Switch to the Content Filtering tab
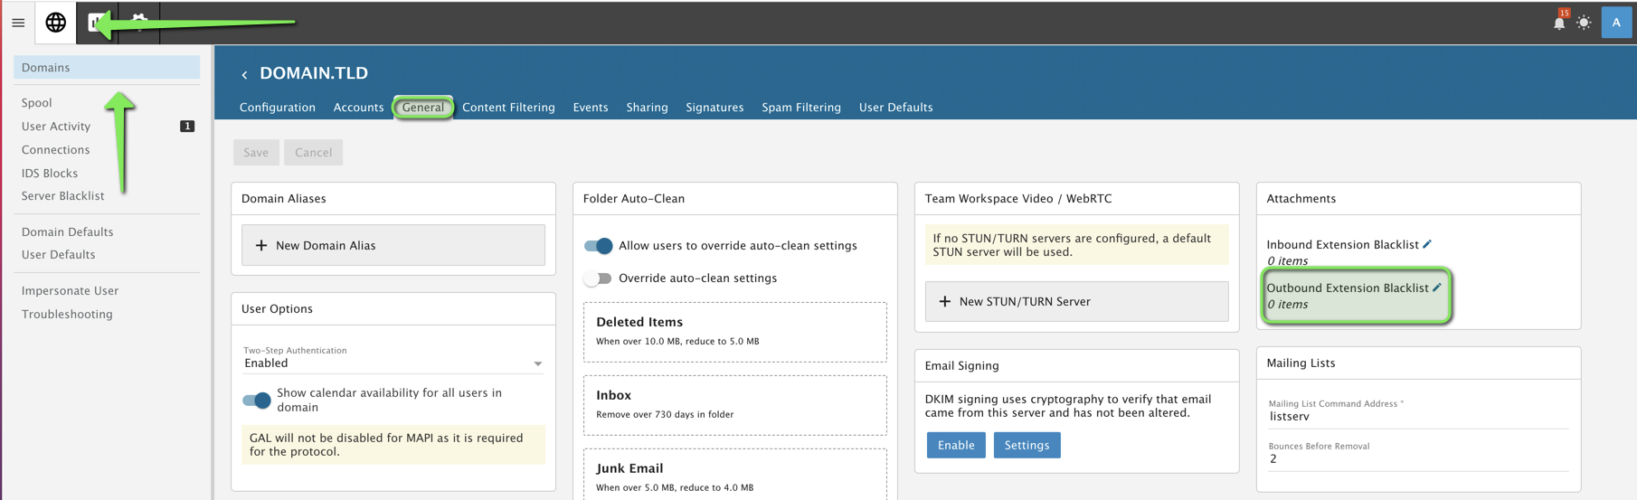Image resolution: width=1637 pixels, height=500 pixels. [508, 108]
